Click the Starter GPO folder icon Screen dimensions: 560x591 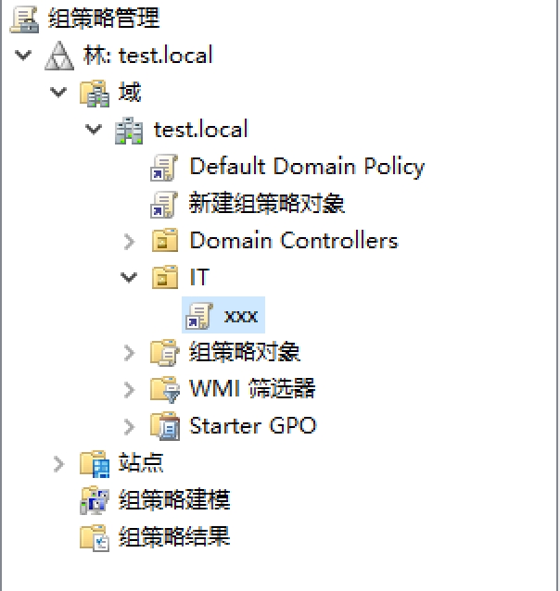[164, 426]
